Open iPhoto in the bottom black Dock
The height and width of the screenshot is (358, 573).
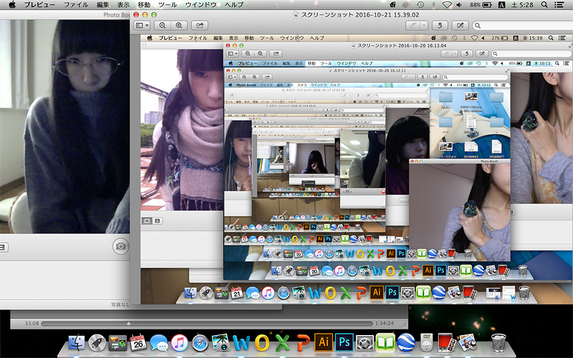point(221,343)
